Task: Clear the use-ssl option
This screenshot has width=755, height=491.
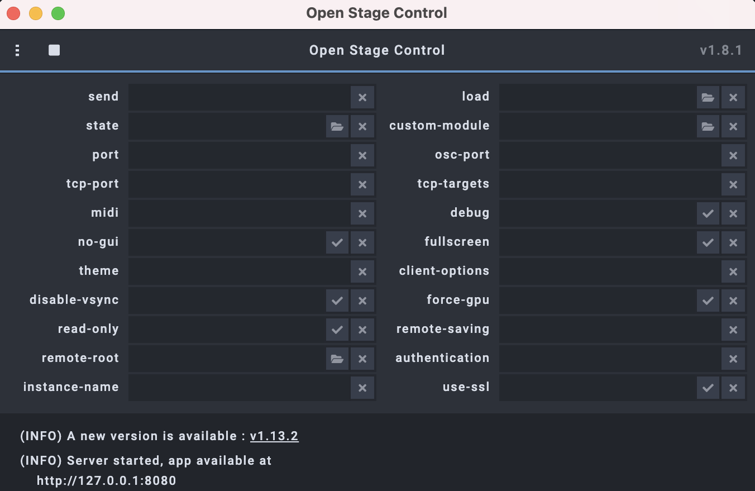Action: click(733, 388)
